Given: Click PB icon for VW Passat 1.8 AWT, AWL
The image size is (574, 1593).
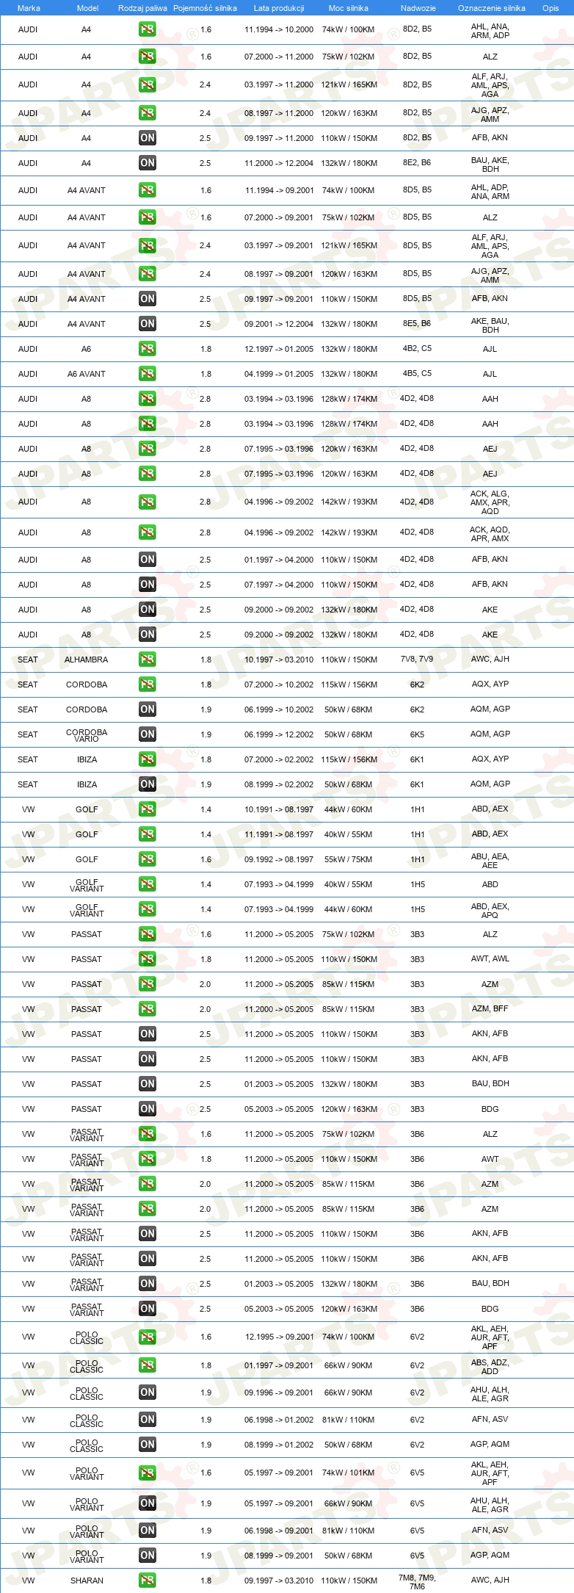Looking at the screenshot, I should (148, 959).
